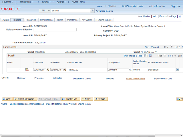Open the Start Date calendar picker
The width and height of the screenshot is (183, 137).
click(48, 70)
